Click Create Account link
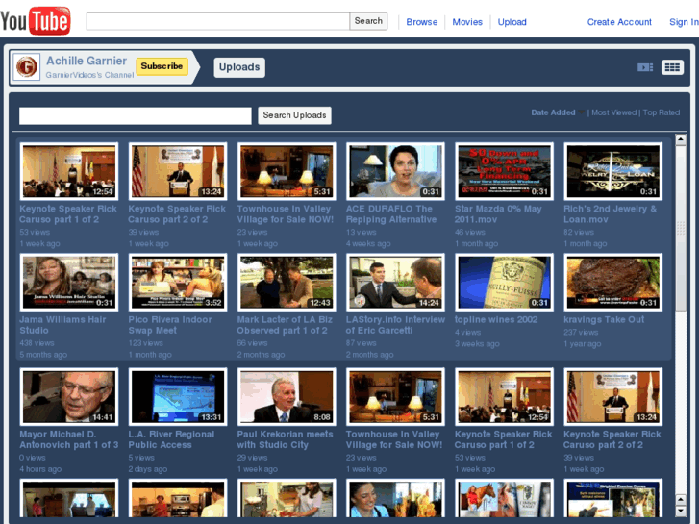This screenshot has width=699, height=524. click(619, 22)
